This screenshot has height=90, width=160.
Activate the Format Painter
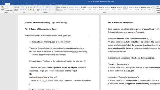coord(8,10)
